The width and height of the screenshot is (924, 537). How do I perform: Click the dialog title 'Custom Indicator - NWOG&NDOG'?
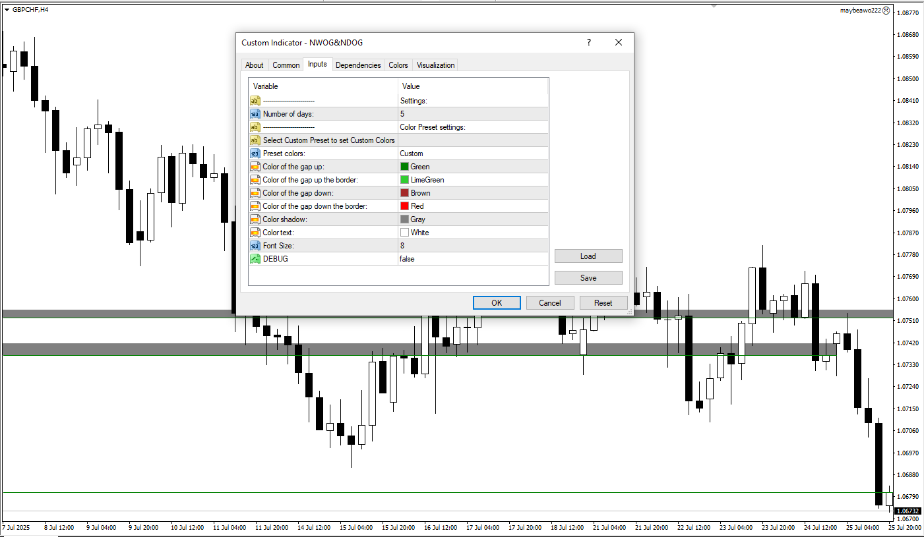(302, 43)
